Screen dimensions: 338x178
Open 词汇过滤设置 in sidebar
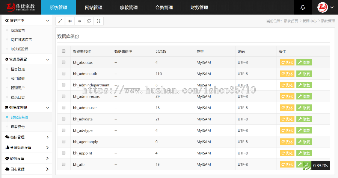[21, 40]
